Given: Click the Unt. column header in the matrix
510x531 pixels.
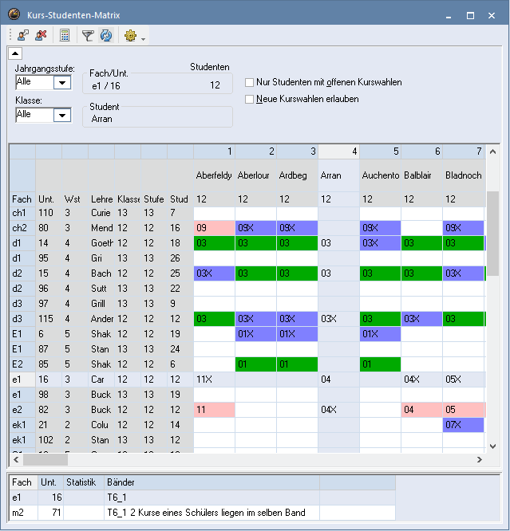Looking at the screenshot, I should click(x=49, y=199).
